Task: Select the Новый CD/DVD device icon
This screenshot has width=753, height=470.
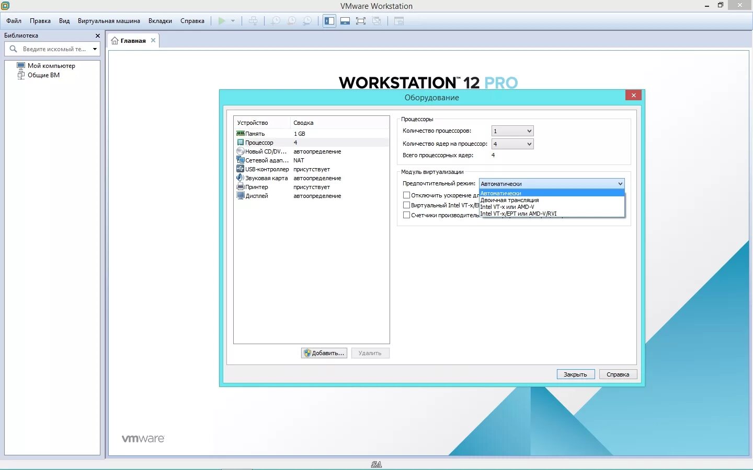Action: coord(241,151)
